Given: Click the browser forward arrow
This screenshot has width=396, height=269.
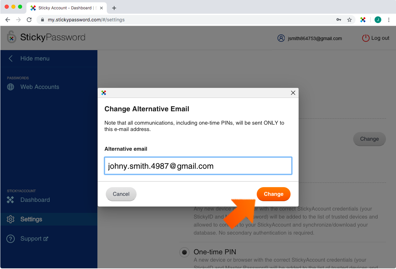Looking at the screenshot, I should [x=18, y=20].
